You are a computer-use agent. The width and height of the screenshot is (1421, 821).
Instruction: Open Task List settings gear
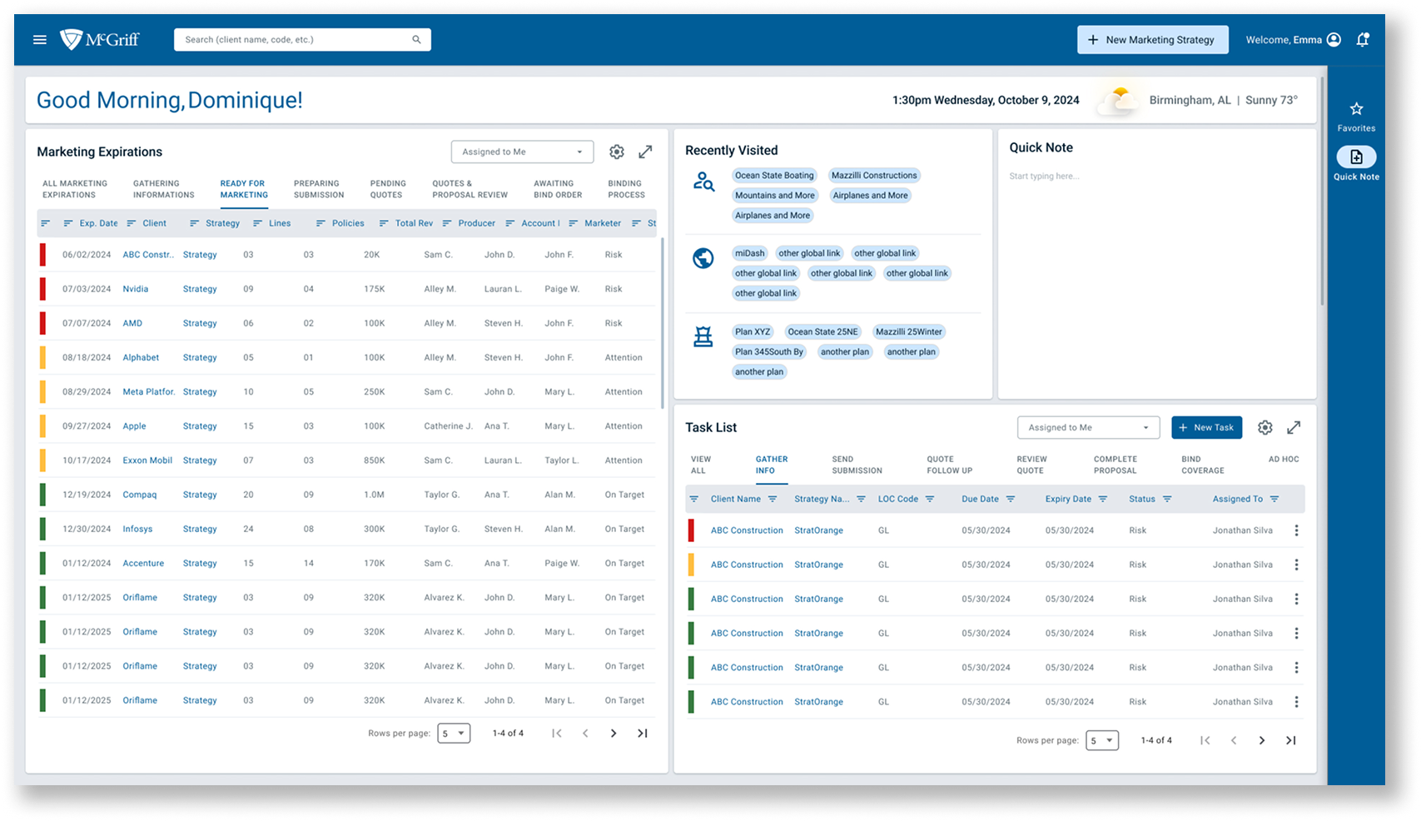click(1264, 427)
